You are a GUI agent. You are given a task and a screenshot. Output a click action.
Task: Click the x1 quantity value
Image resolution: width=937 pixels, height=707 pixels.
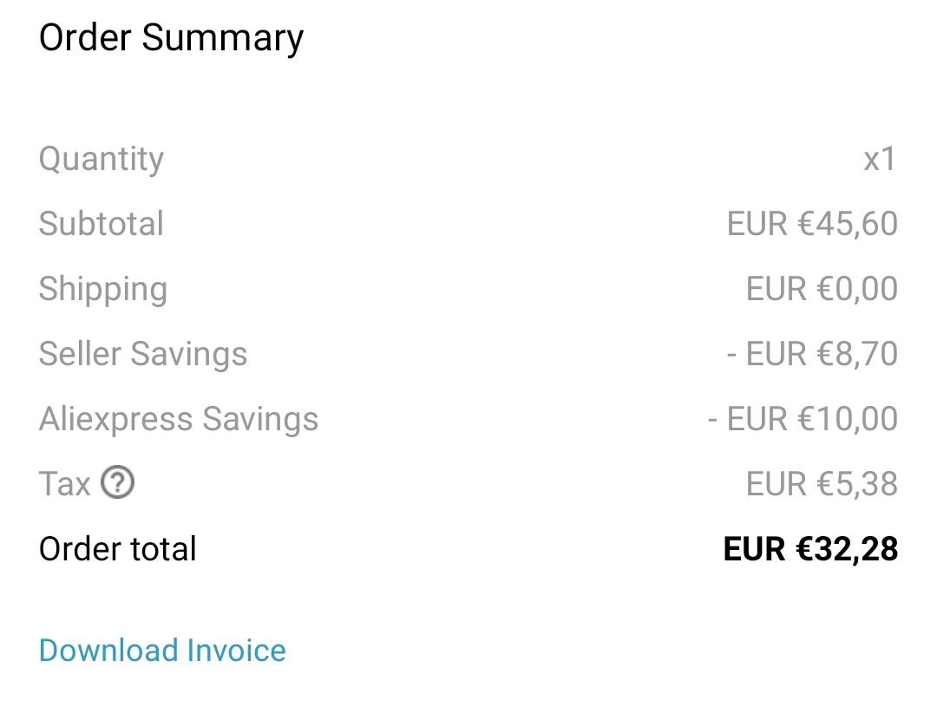[880, 160]
